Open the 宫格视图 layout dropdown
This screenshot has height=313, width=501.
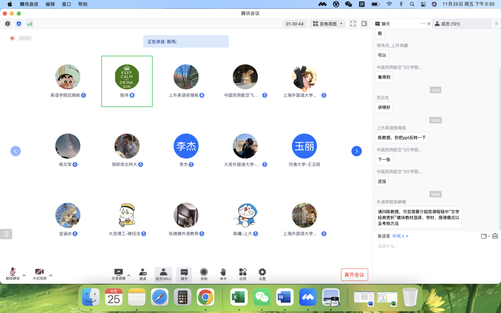click(328, 24)
